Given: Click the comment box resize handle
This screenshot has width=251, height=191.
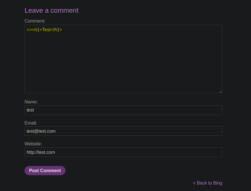Looking at the screenshot, I should [221, 92].
